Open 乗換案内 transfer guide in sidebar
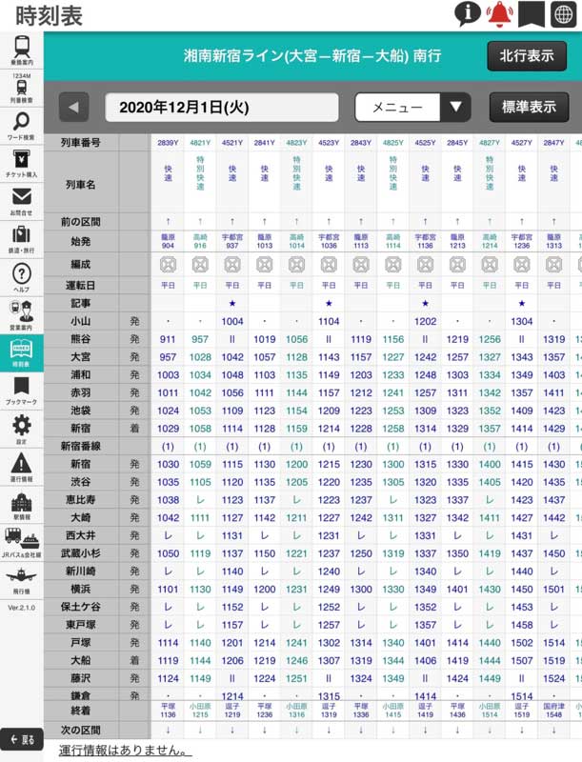This screenshot has height=762, width=582. pyautogui.click(x=22, y=50)
